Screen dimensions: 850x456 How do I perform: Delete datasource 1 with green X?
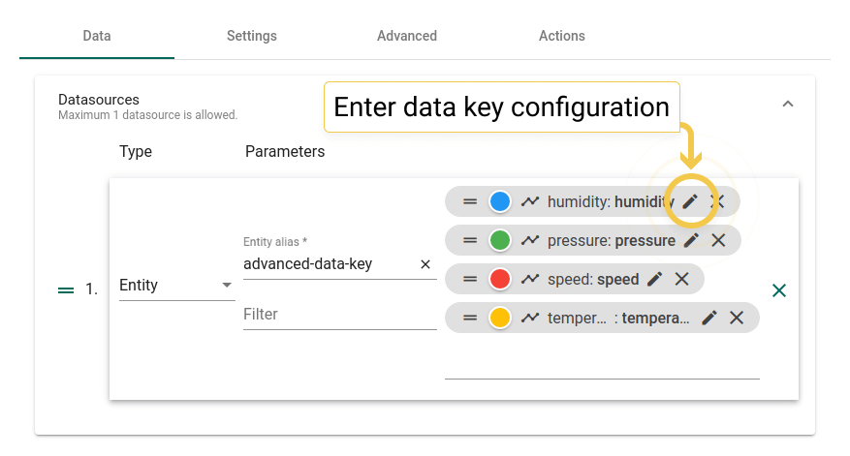click(x=779, y=290)
